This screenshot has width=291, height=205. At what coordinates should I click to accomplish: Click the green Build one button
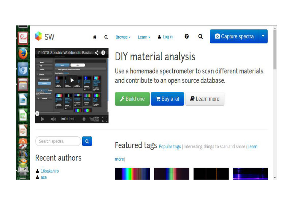[x=132, y=99]
